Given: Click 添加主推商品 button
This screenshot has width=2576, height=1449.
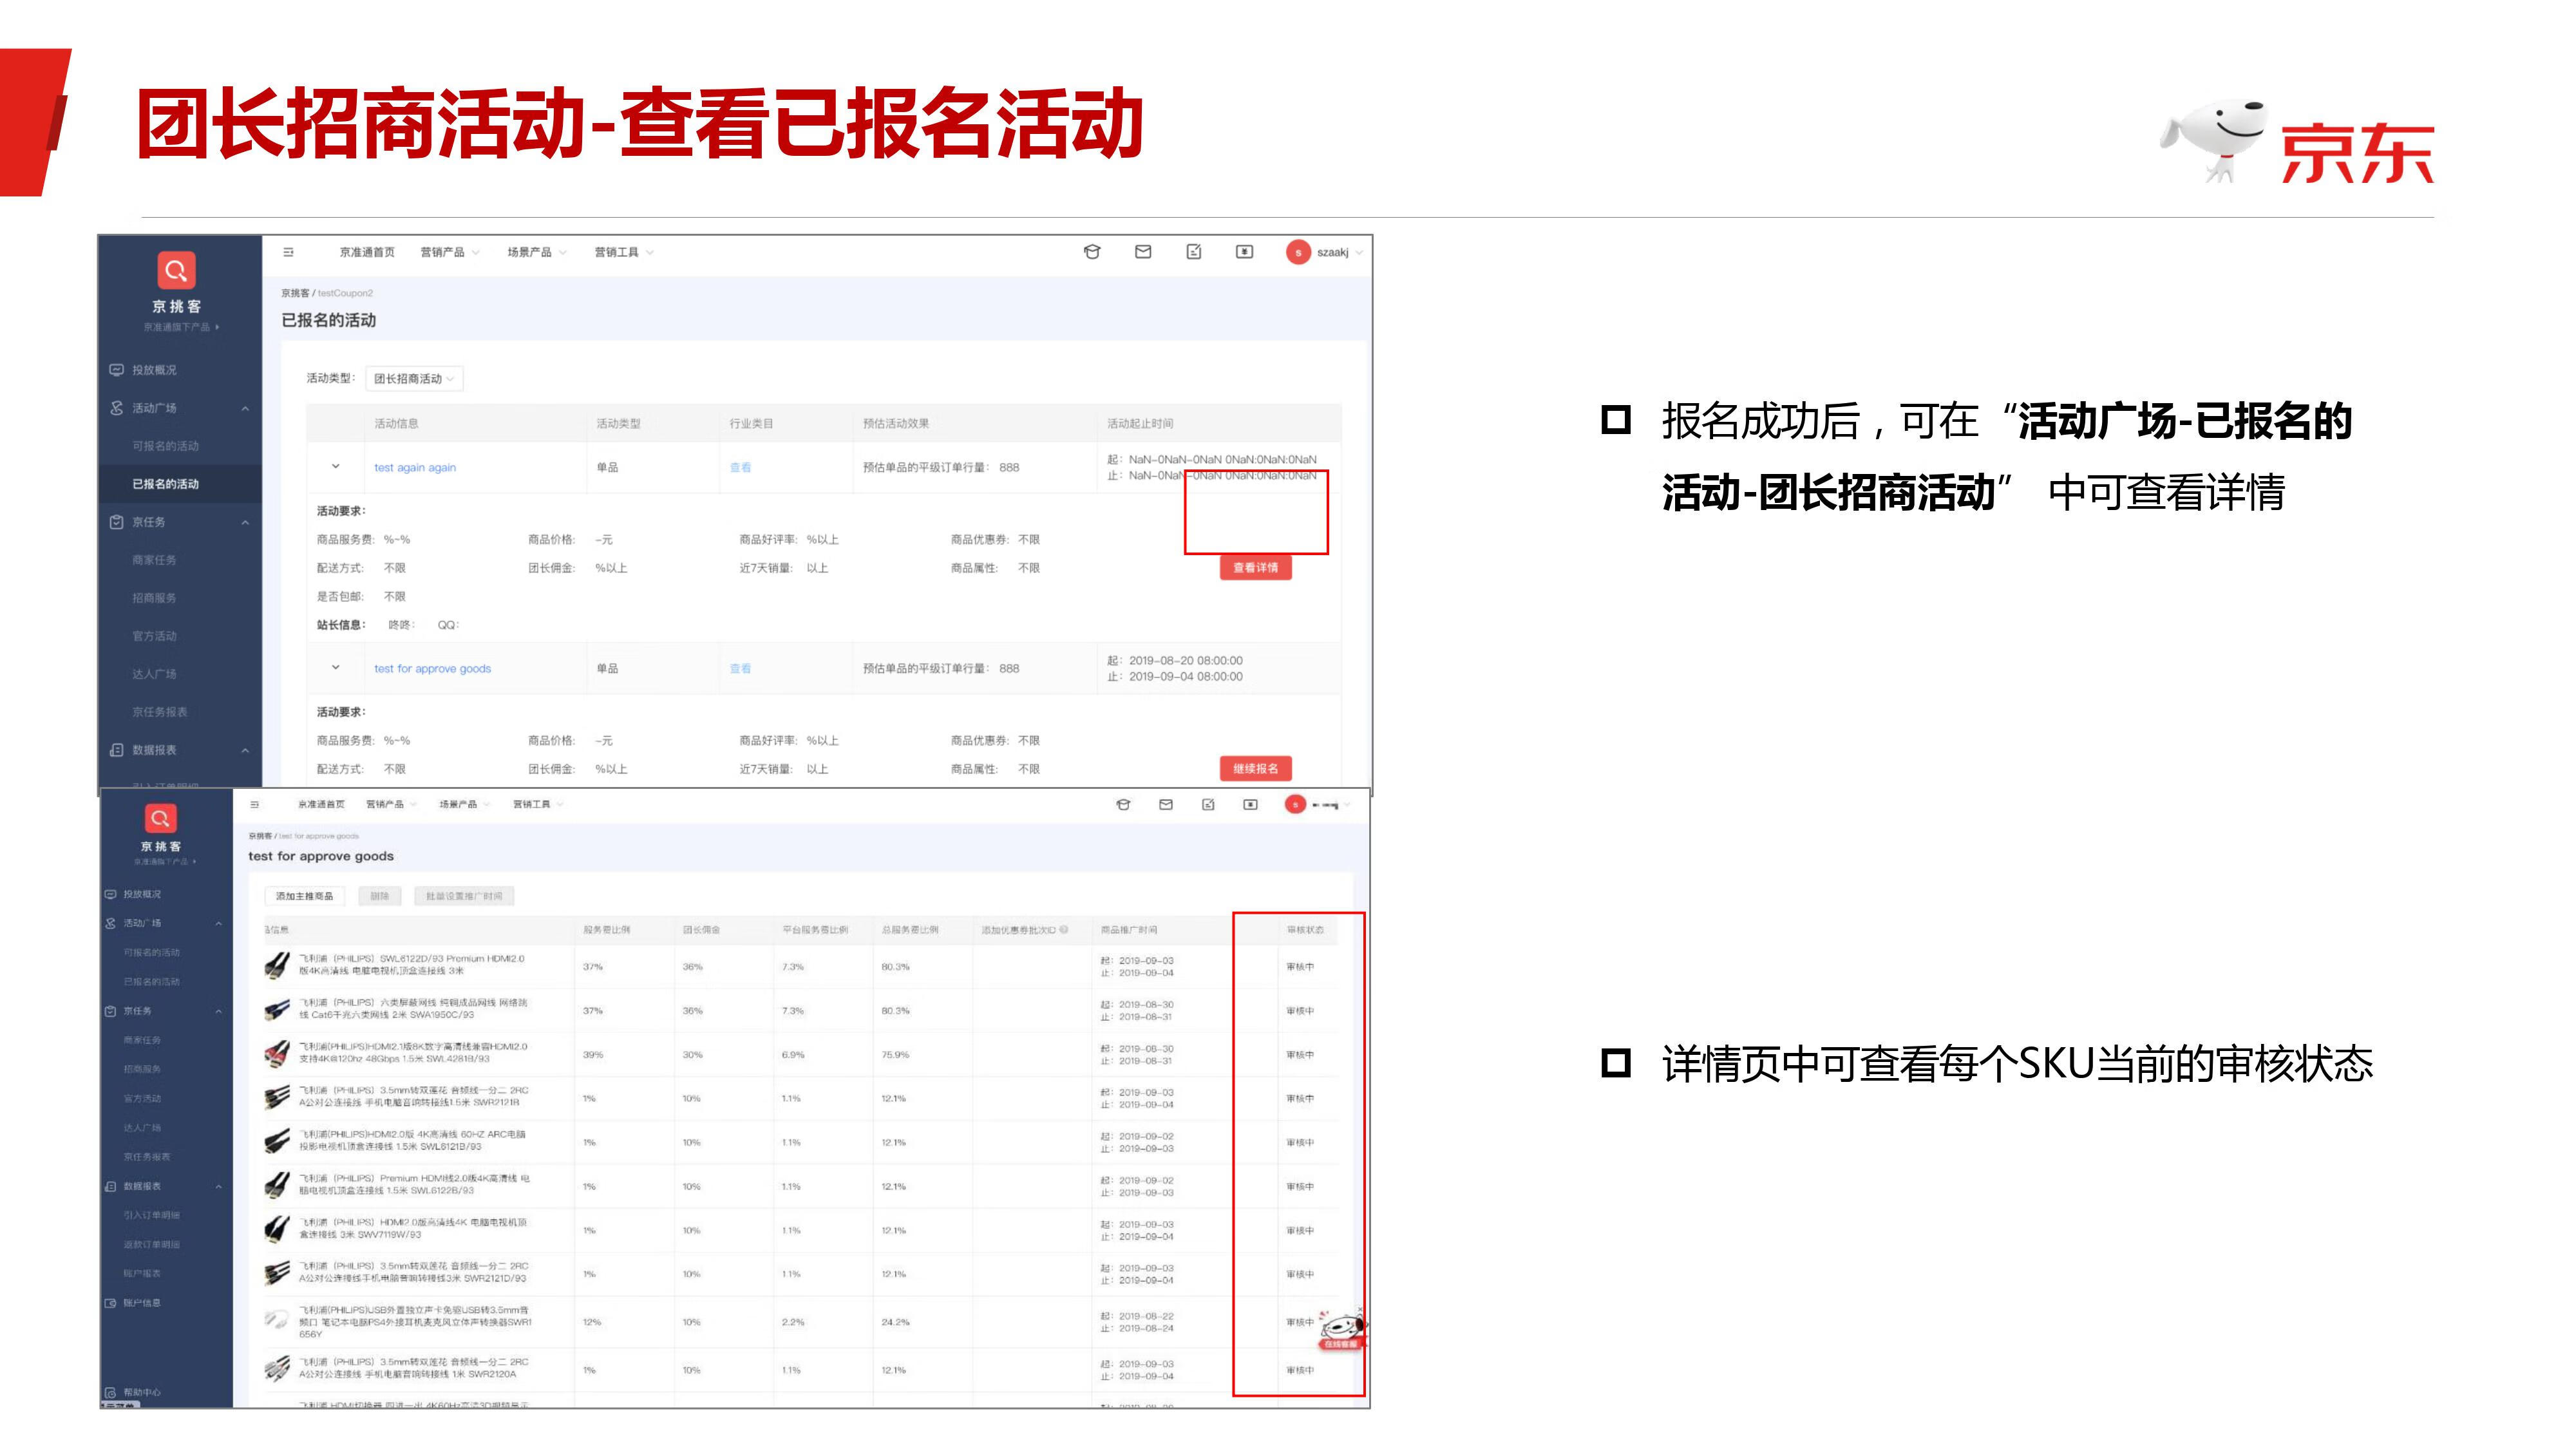Looking at the screenshot, I should [x=304, y=896].
